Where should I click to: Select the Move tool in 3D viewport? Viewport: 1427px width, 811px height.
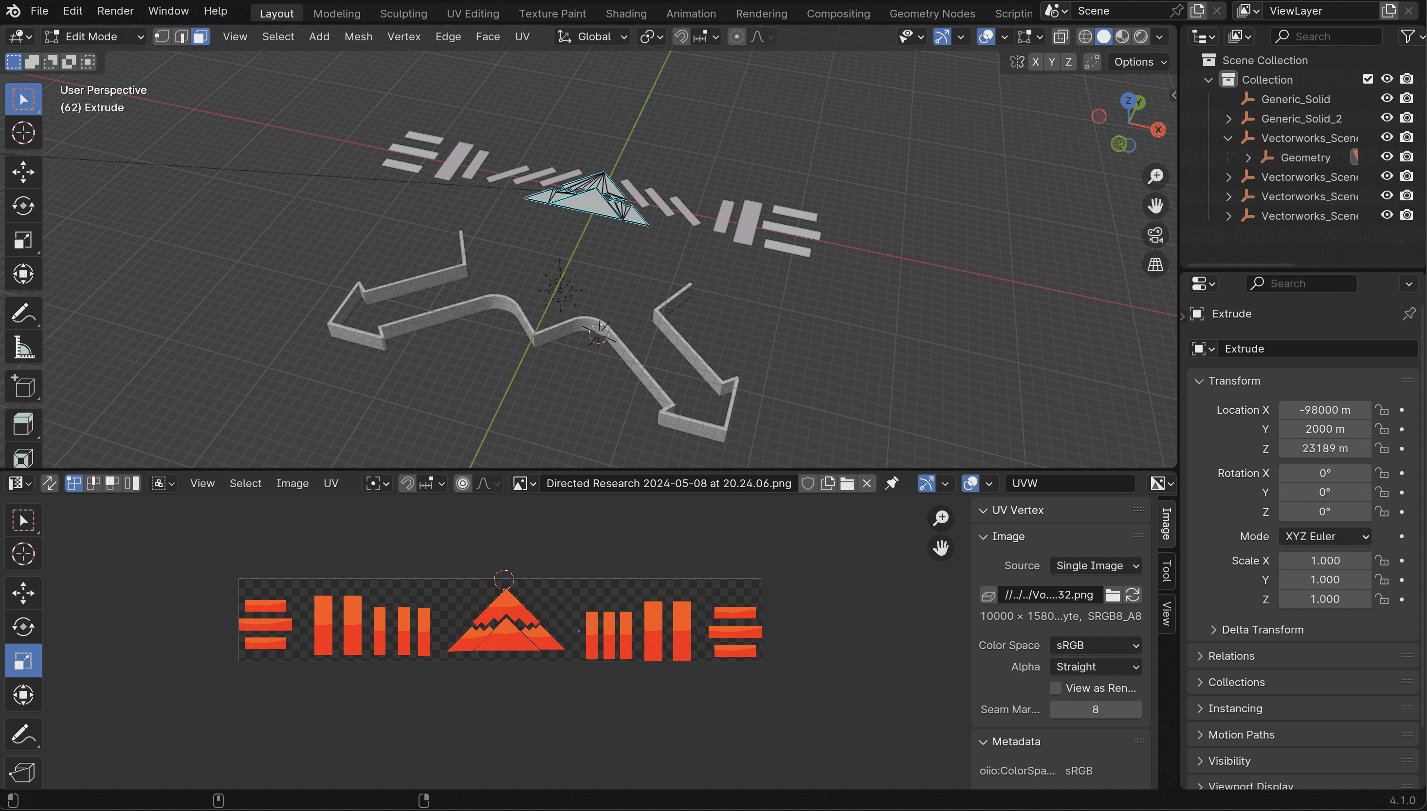coord(23,172)
